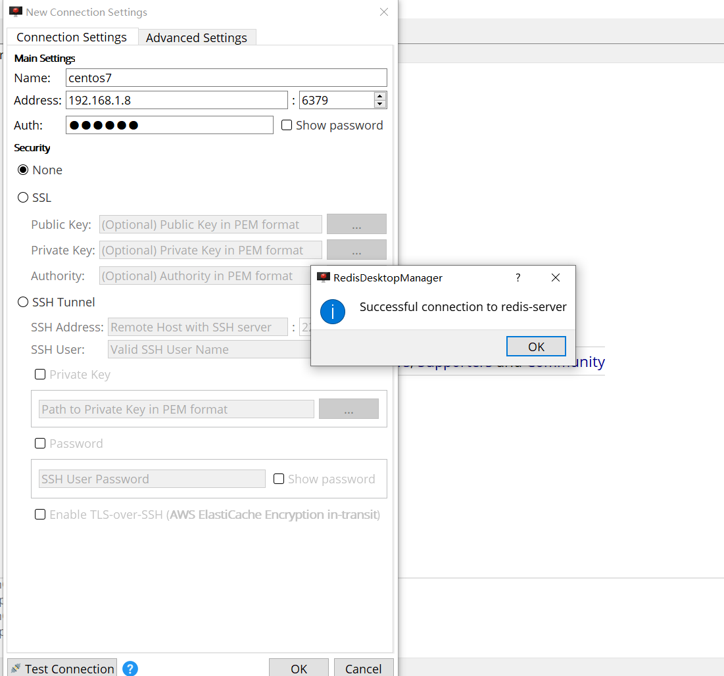Enable the Password checkbox under SSH Tunnel

click(40, 443)
